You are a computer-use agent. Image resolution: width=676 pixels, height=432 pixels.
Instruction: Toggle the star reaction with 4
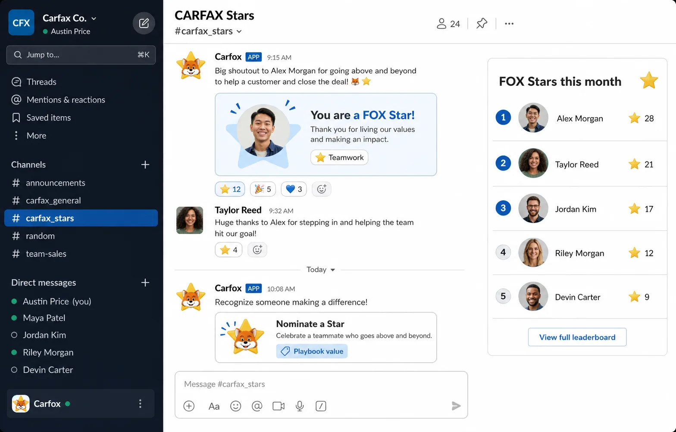click(x=229, y=250)
